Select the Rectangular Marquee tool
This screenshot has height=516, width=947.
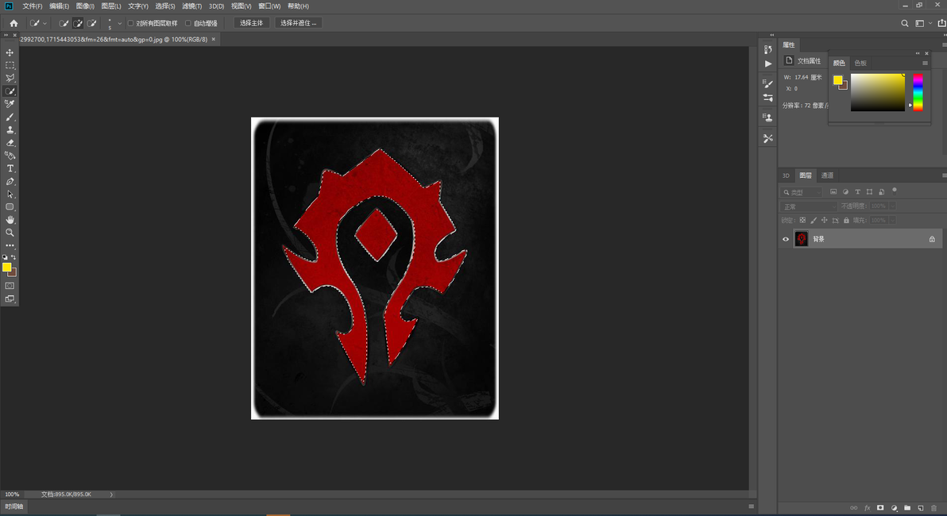click(10, 65)
